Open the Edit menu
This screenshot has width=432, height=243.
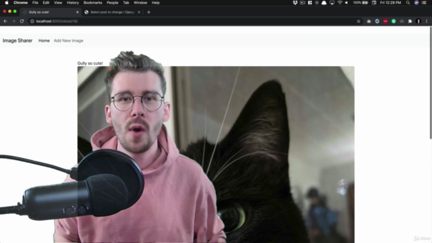[46, 3]
